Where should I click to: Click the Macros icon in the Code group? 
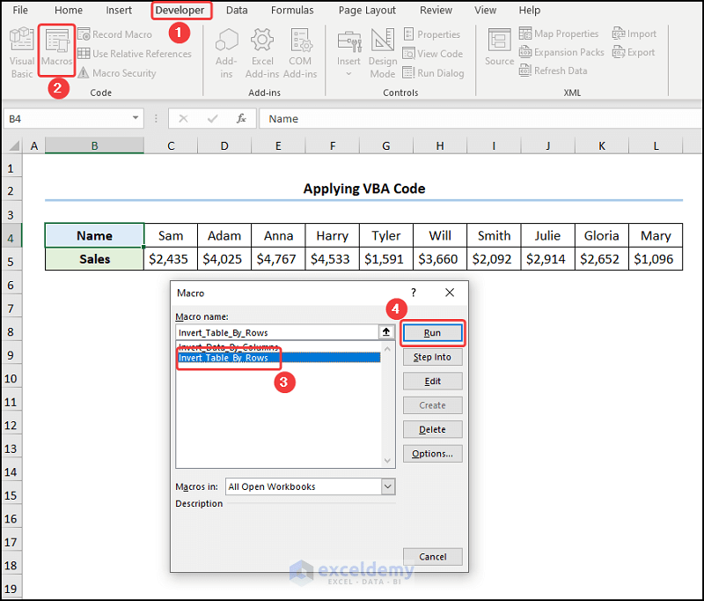(x=56, y=50)
